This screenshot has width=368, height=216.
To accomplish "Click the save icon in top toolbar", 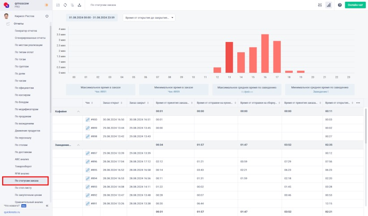I will (x=58, y=5).
